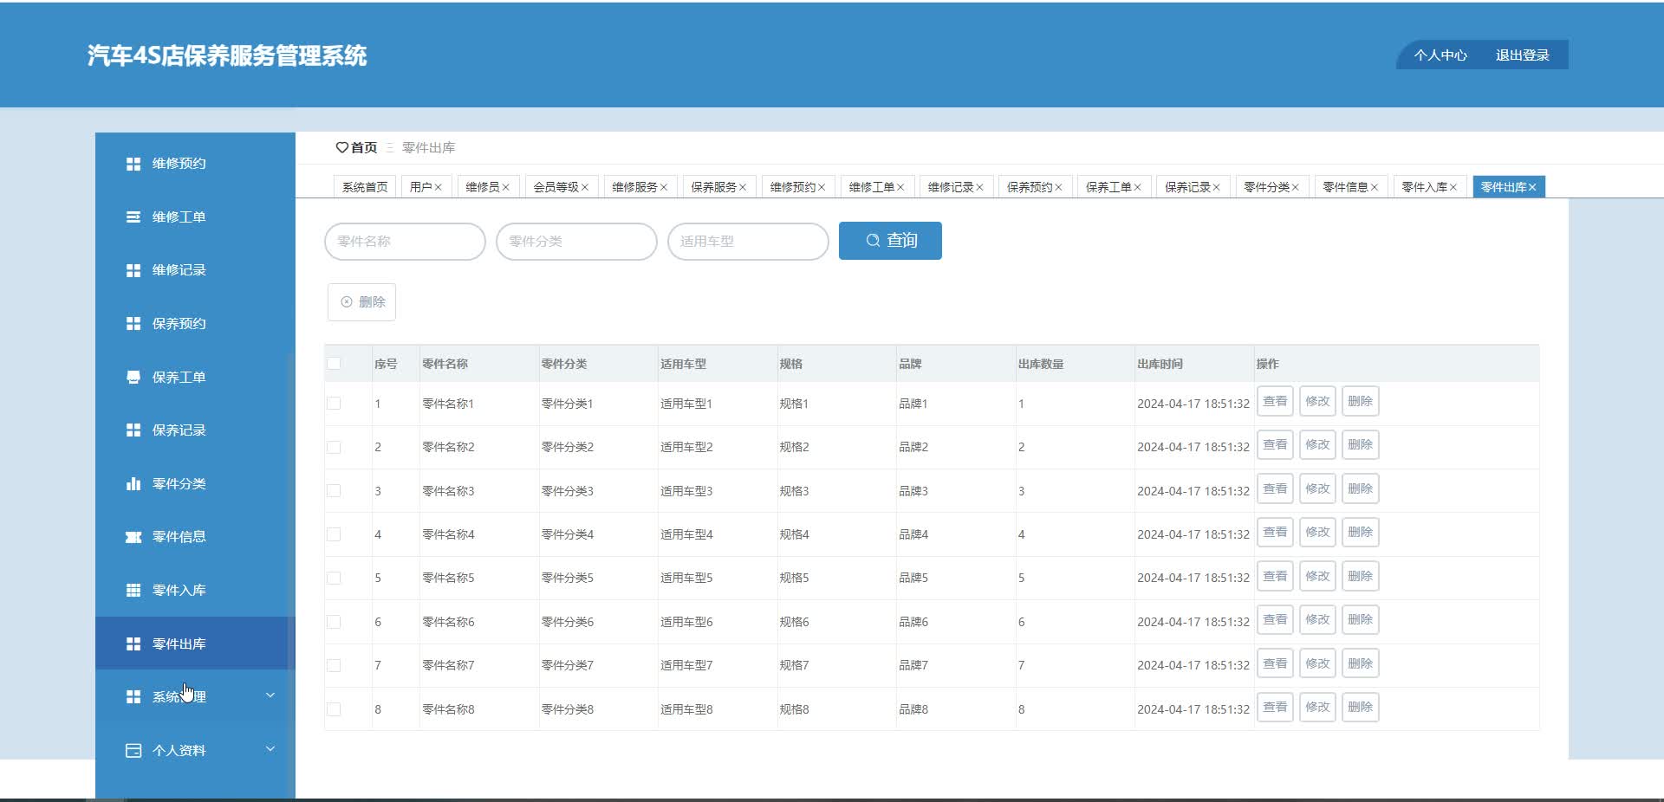Check the checkbox for row 3

point(335,490)
